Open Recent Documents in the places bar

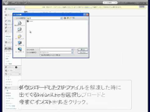pos(19,24)
